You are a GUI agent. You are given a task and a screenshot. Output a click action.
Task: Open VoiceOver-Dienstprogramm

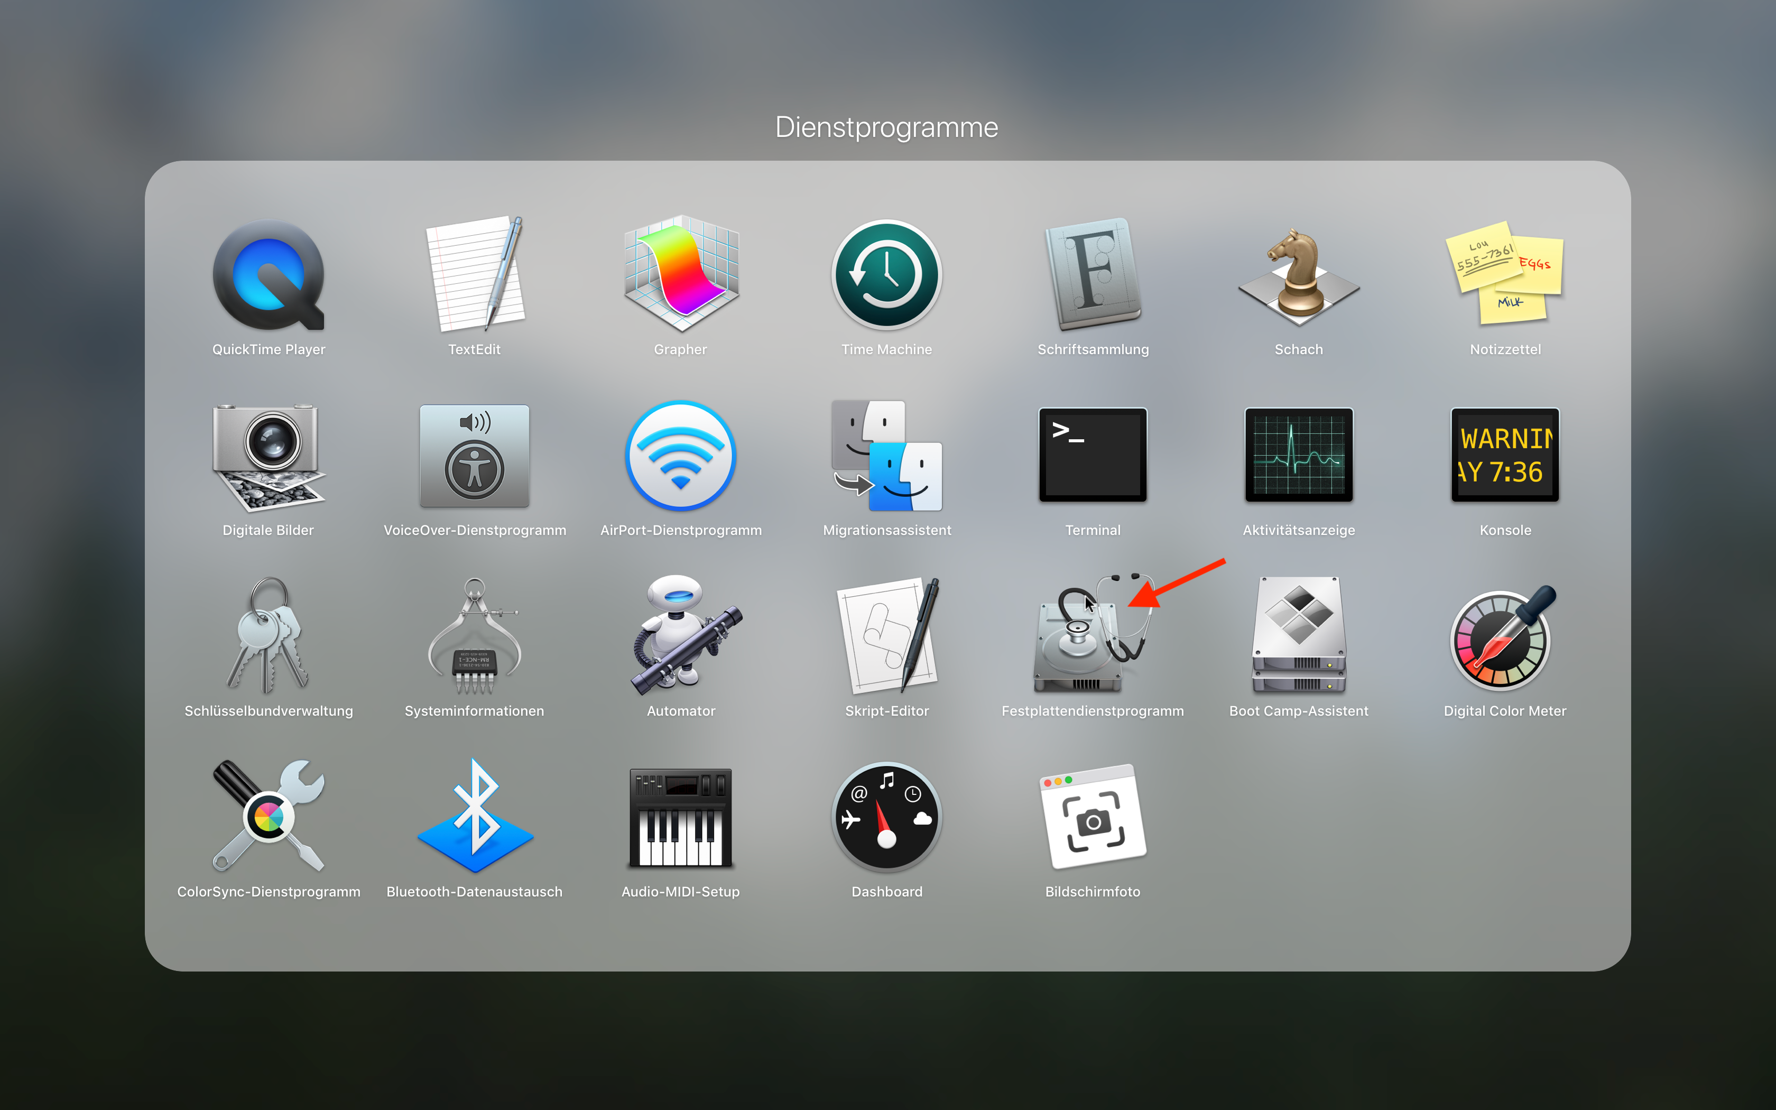[475, 455]
